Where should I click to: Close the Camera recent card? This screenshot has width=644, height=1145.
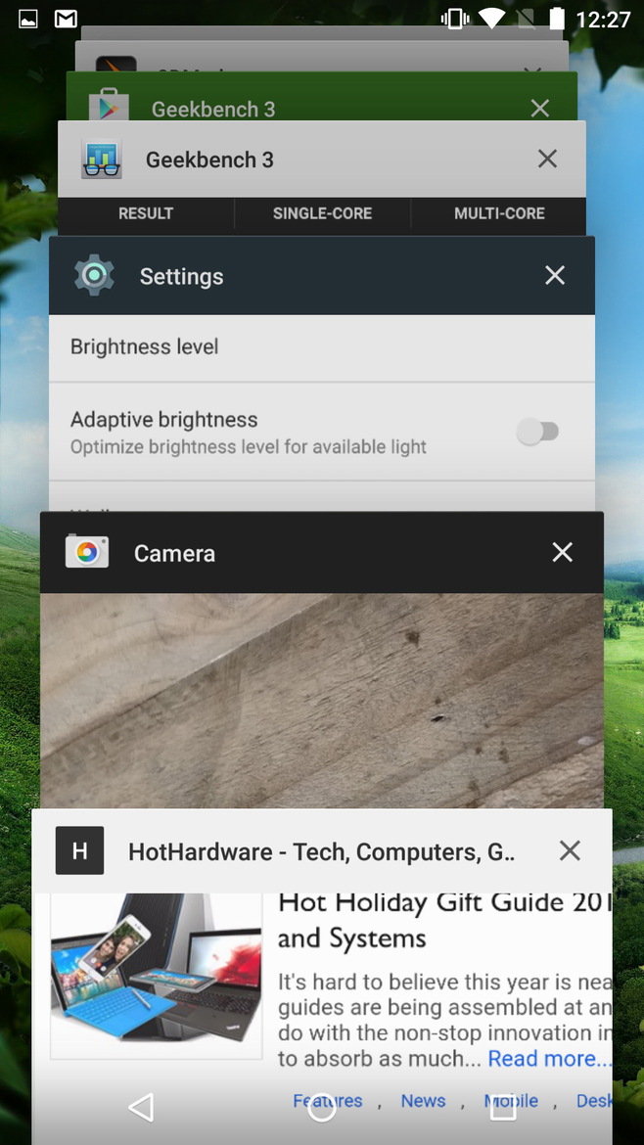[562, 552]
